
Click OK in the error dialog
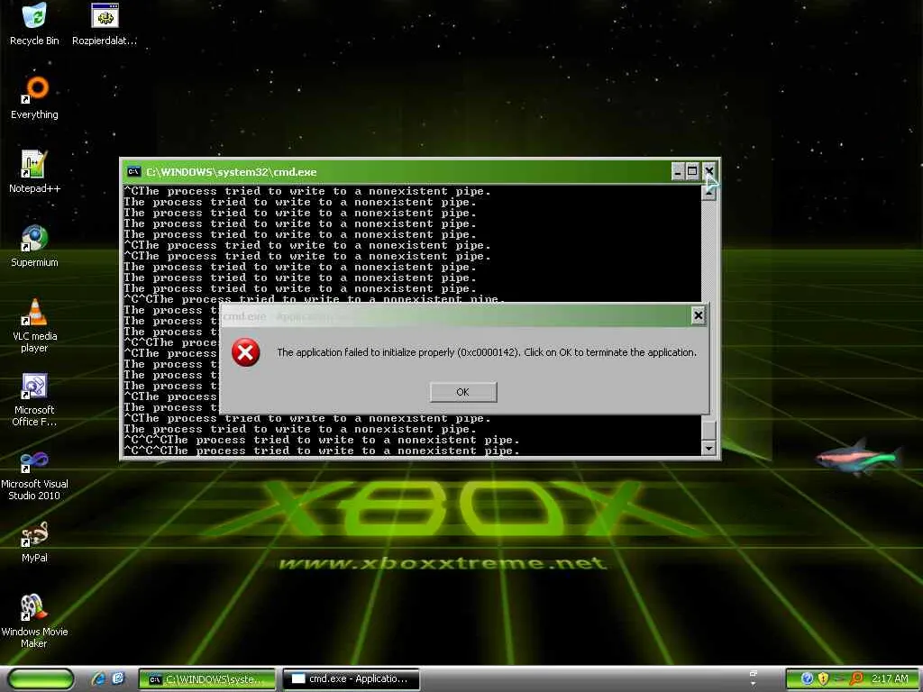pyautogui.click(x=463, y=392)
